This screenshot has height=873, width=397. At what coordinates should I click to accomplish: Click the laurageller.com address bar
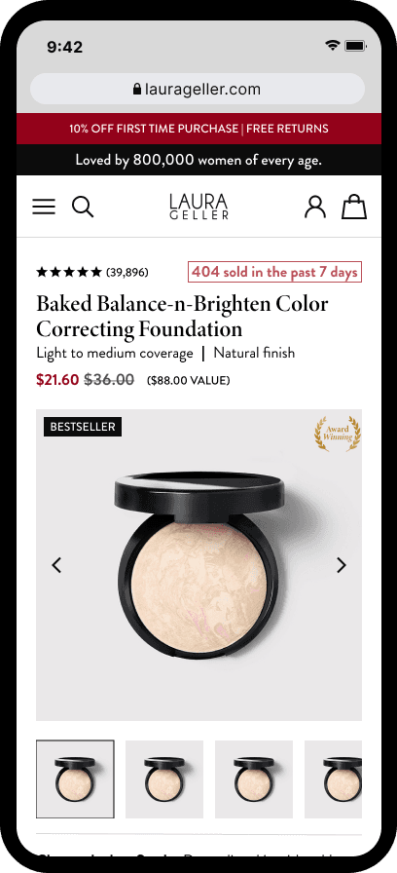tap(198, 89)
